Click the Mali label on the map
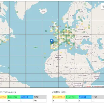Image resolution: width=104 pixels, height=104 pixels. pyautogui.click(x=58, y=67)
